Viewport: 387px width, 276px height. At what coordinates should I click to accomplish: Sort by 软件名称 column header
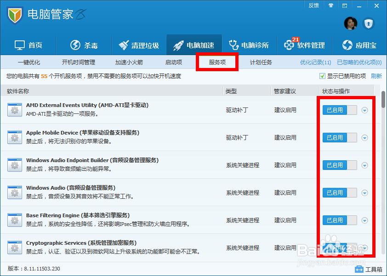tap(18, 91)
